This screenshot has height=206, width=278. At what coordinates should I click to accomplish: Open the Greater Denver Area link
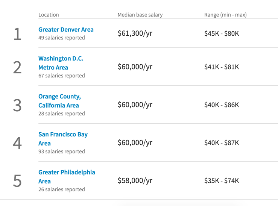pos(66,29)
